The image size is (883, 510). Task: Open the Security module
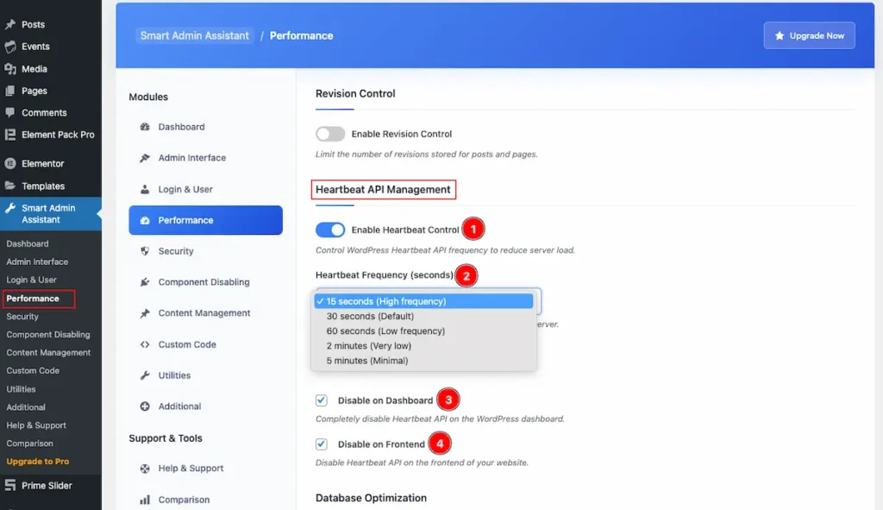tap(205, 251)
